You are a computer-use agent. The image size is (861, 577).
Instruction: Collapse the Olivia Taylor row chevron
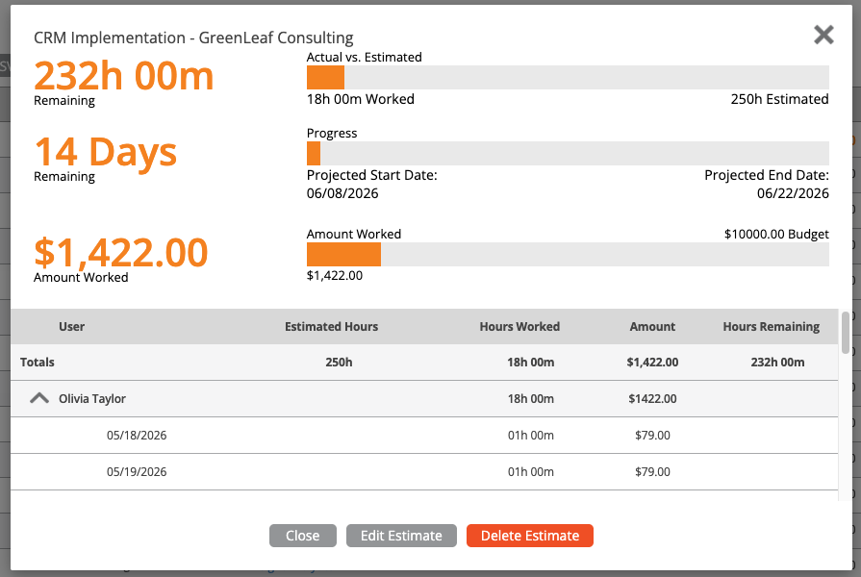point(39,398)
